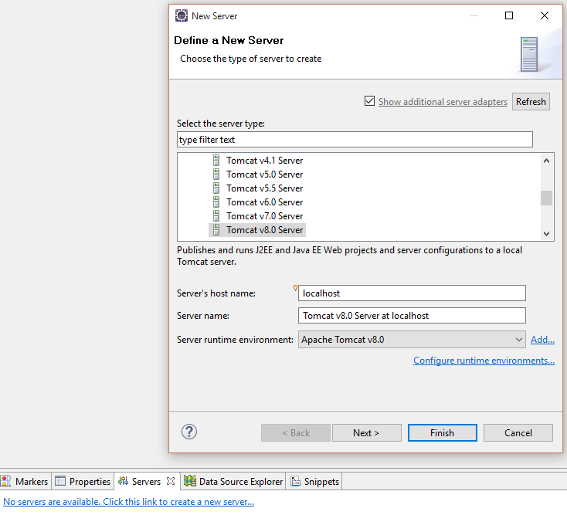Click the Properties tab icon
This screenshot has height=515, width=567.
[x=60, y=481]
